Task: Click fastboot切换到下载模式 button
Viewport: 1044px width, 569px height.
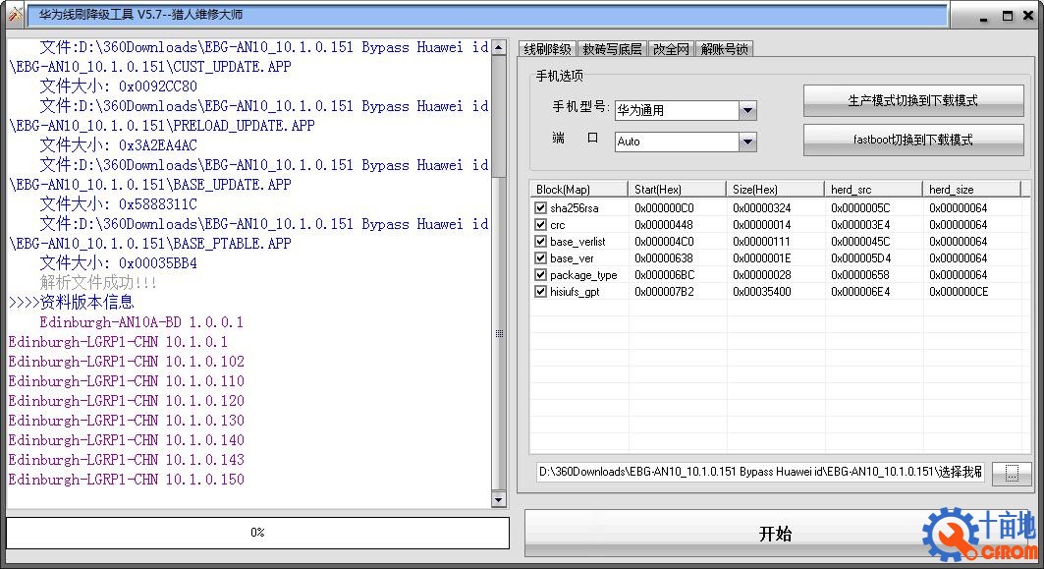Action: point(912,140)
